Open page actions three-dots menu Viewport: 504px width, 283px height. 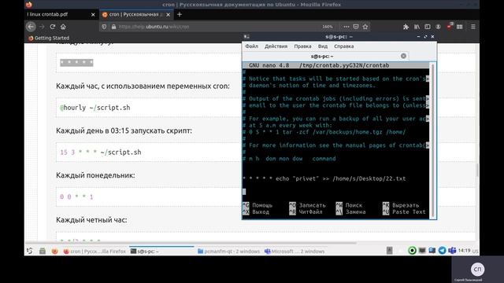[x=346, y=27]
